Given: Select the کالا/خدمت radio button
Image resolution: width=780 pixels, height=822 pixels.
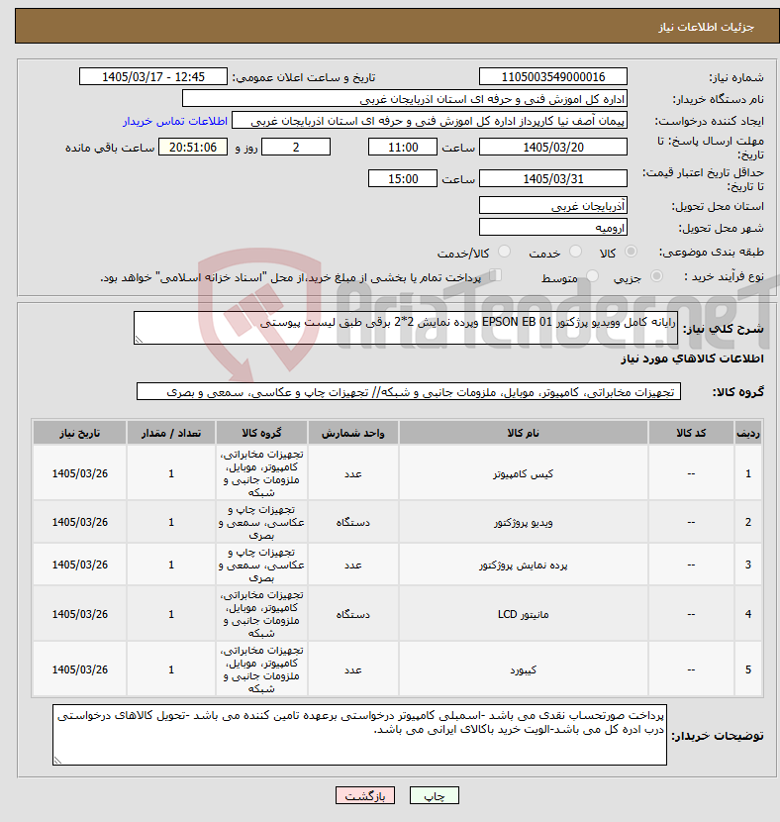Looking at the screenshot, I should coord(504,253).
